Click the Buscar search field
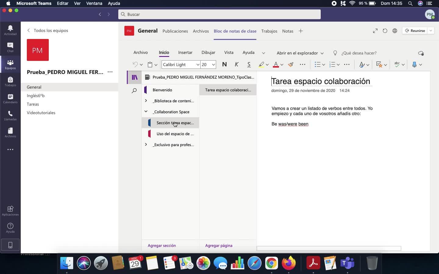 click(220, 14)
